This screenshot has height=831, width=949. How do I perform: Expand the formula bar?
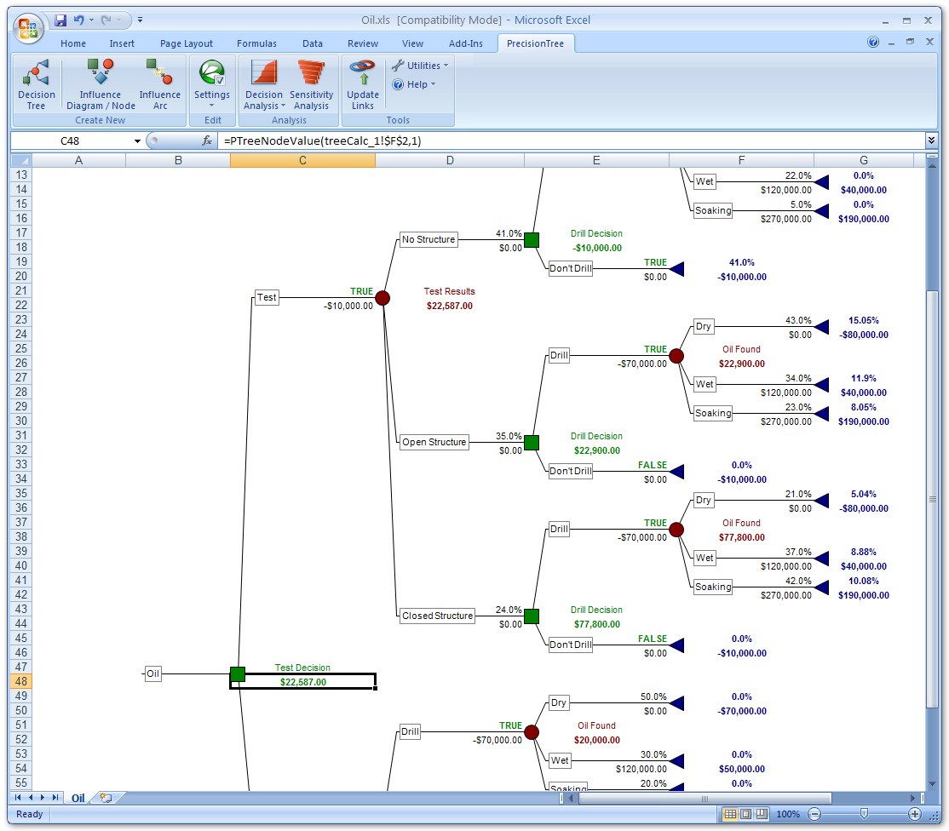931,140
